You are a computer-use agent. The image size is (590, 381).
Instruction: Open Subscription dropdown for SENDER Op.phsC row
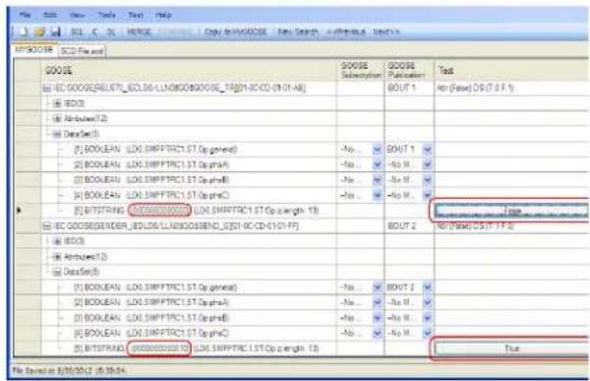377,333
